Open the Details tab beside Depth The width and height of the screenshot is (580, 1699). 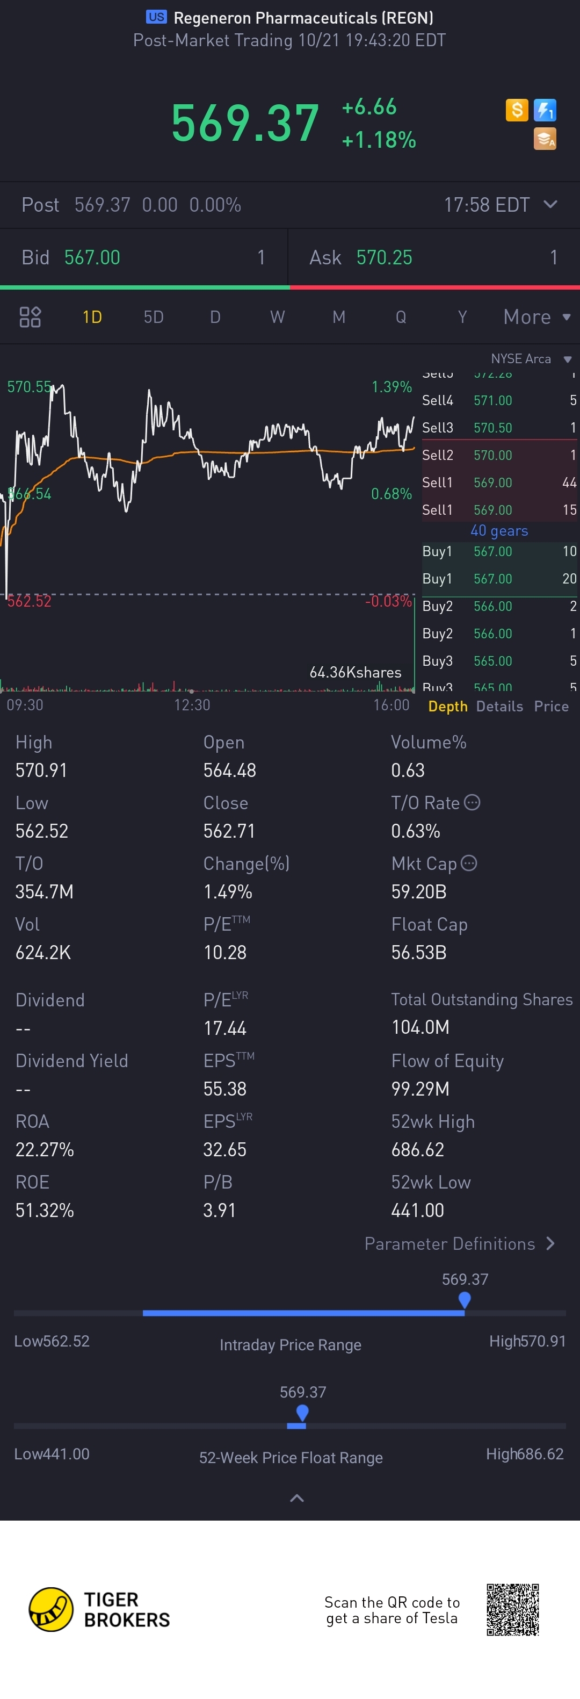(x=499, y=705)
